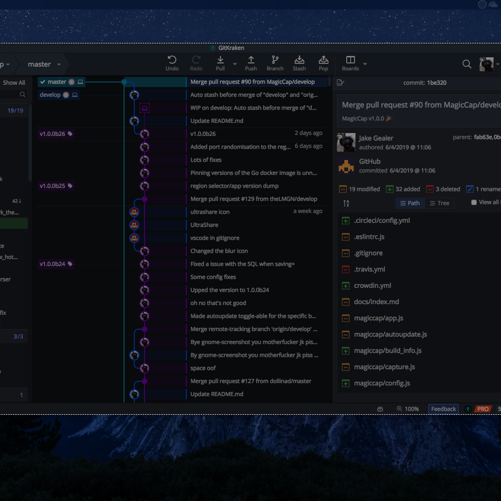
Task: Open file magiccap/config.js
Action: (382, 383)
